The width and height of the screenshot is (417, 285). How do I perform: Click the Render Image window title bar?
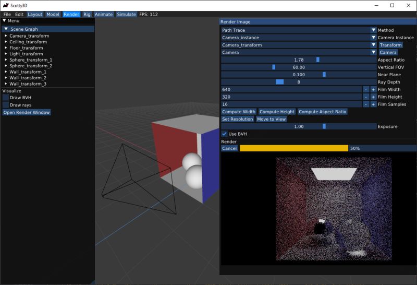point(318,22)
